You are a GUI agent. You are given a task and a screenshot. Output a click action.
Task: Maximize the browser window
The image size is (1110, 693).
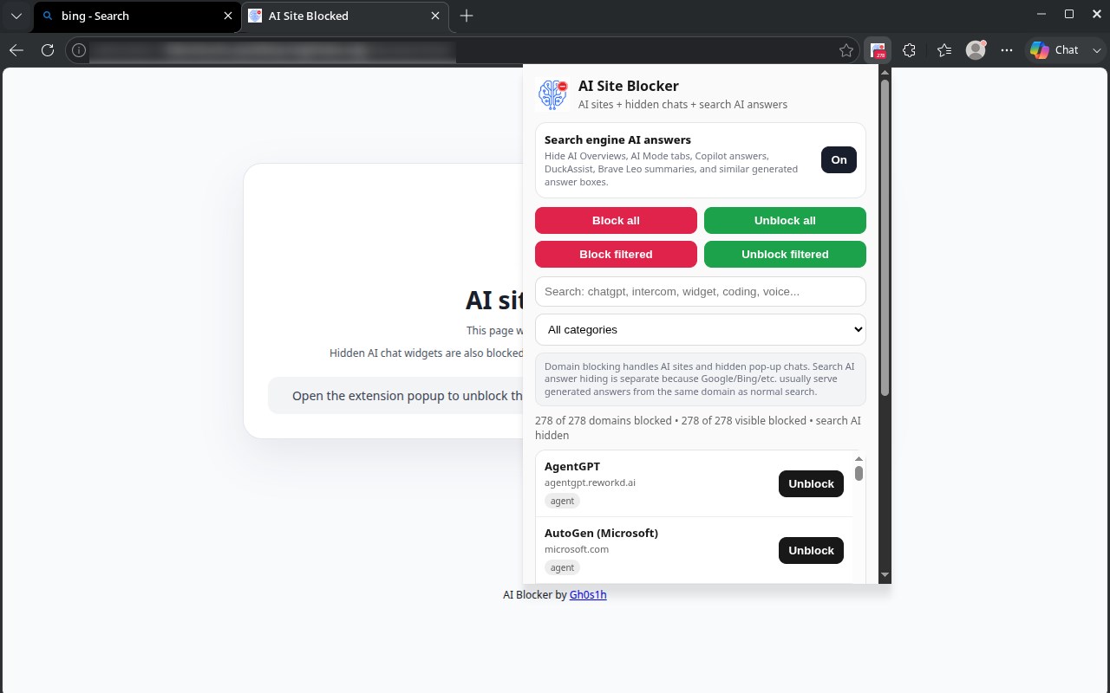click(1069, 15)
